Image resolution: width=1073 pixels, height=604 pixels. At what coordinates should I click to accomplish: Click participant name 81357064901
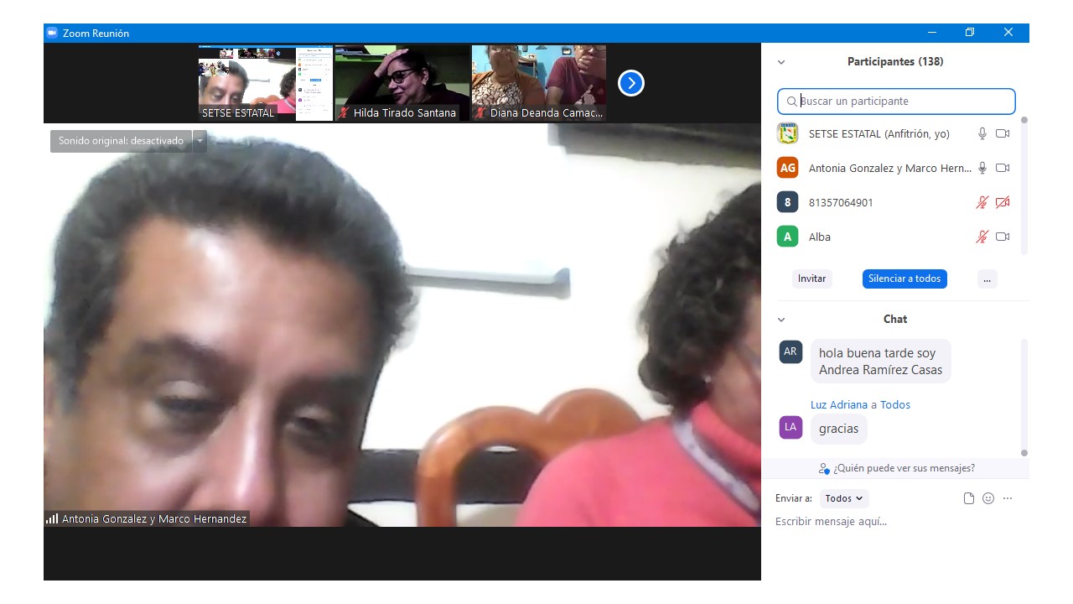tap(841, 202)
